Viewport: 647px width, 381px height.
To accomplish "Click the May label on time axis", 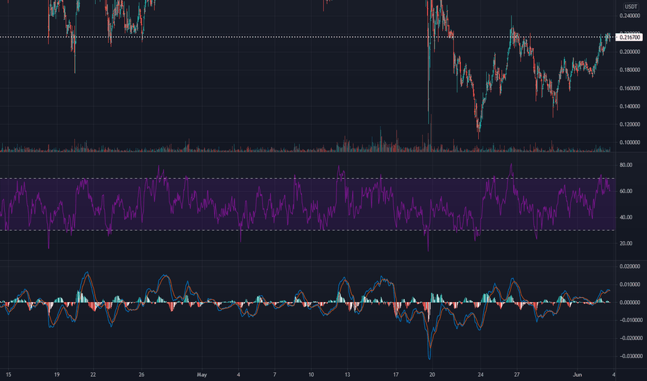I will (202, 375).
